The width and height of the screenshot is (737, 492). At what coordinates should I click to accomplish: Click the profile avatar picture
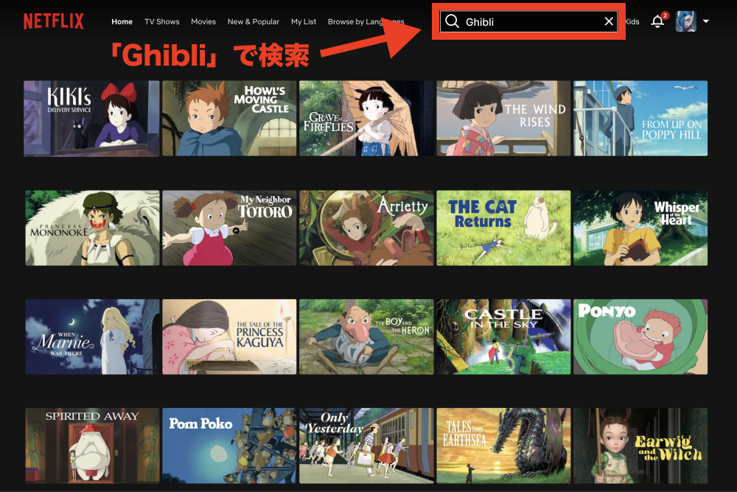tap(685, 21)
